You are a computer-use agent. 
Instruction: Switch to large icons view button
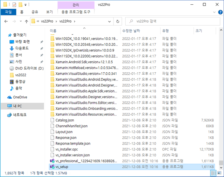pyautogui.click(x=219, y=173)
